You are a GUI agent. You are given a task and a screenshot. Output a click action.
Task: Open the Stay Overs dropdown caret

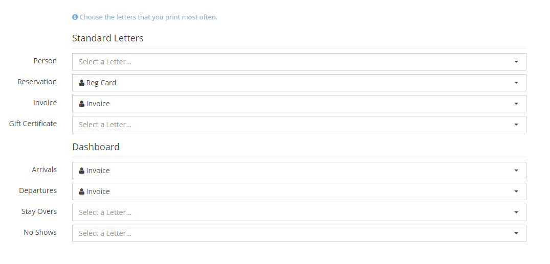(x=516, y=212)
